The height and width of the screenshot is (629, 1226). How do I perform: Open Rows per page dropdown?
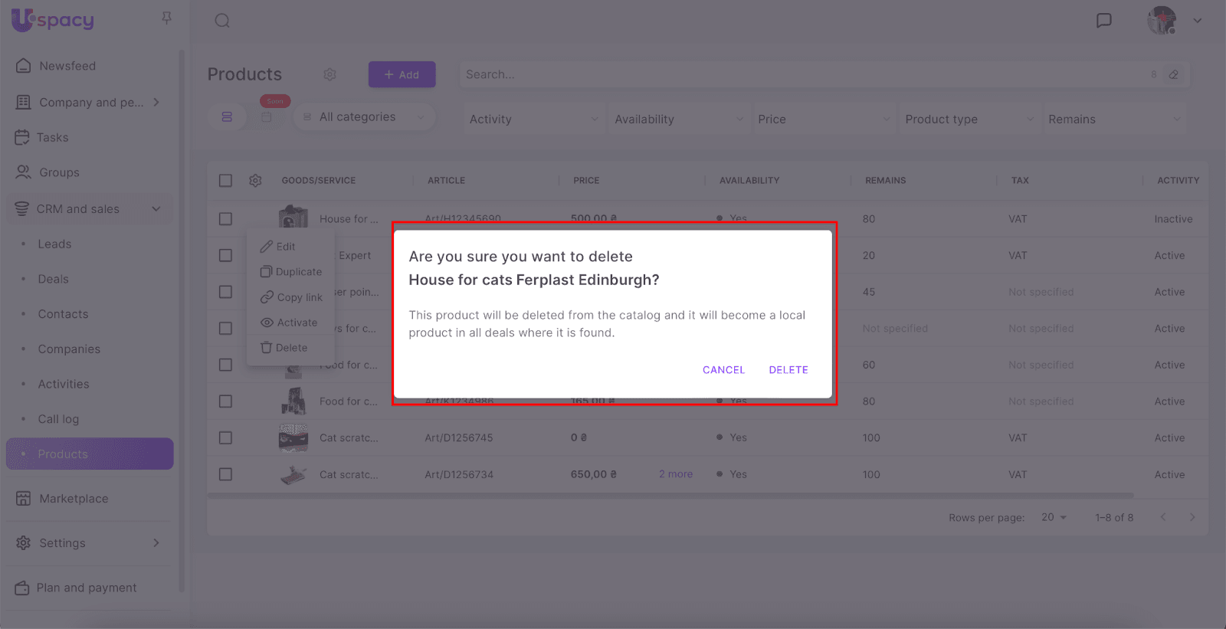[x=1054, y=518]
